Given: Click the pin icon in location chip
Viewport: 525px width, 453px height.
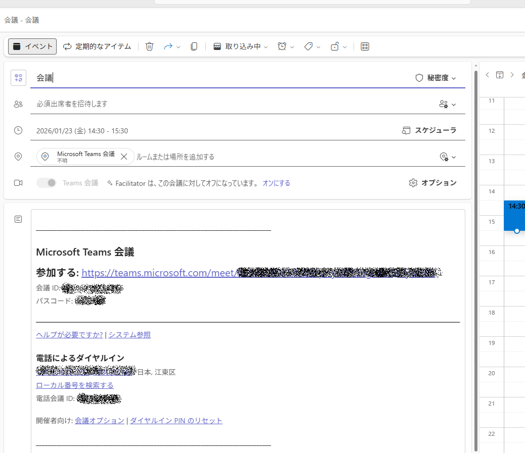Looking at the screenshot, I should click(45, 156).
